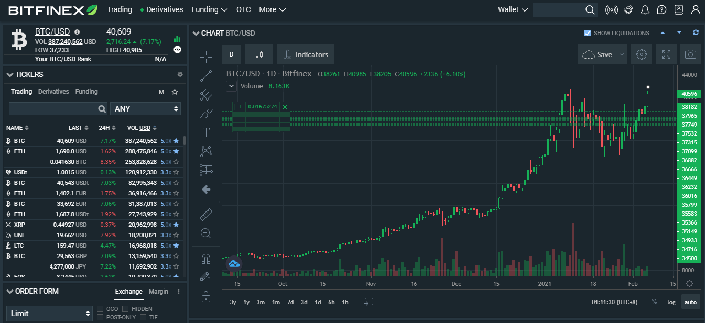Enable the OCO order checkbox

100,309
